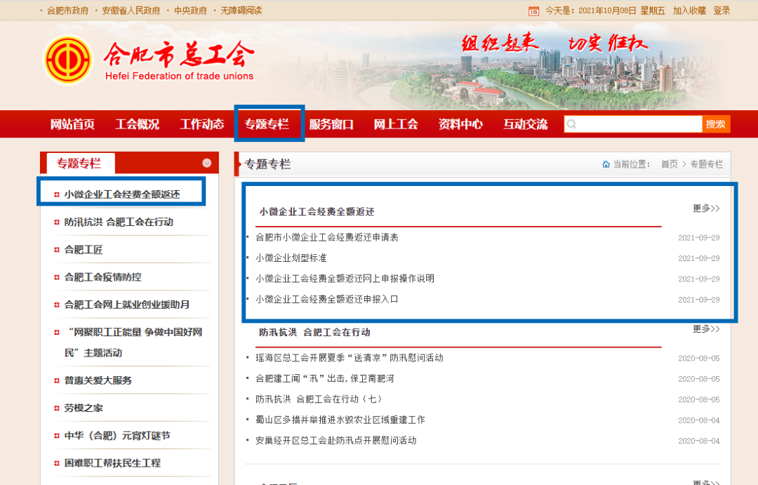Select sidebar item 网聚职工正能量 主题活动
The image size is (758, 485).
click(133, 343)
